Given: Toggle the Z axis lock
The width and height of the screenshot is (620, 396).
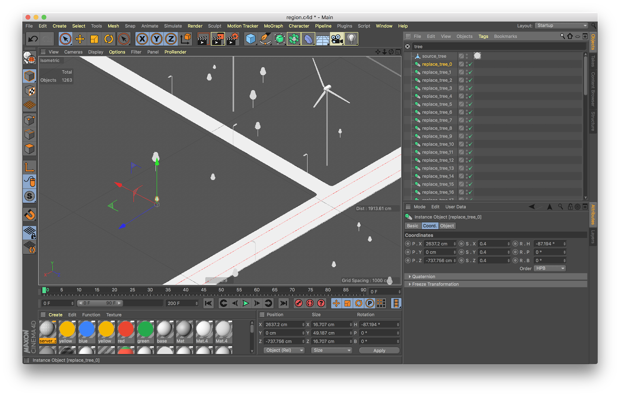Looking at the screenshot, I should (171, 39).
